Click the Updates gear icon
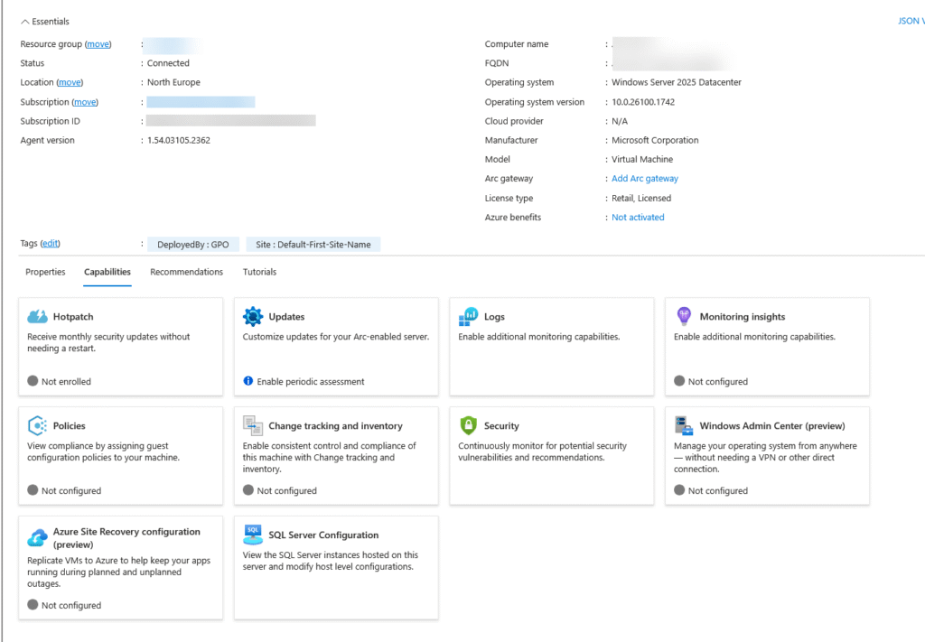This screenshot has height=642, width=925. coord(253,317)
